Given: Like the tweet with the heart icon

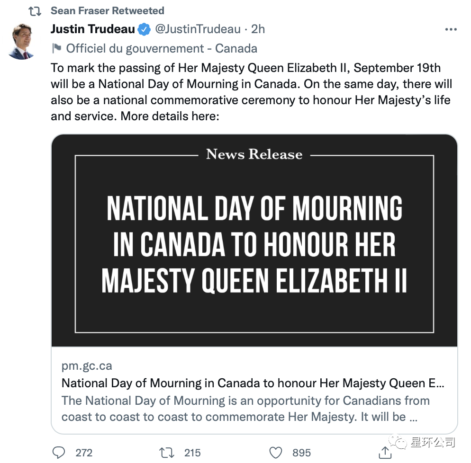Looking at the screenshot, I should tap(276, 453).
